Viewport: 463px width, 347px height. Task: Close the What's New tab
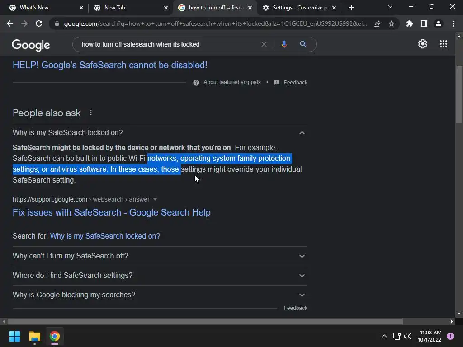[x=81, y=8]
